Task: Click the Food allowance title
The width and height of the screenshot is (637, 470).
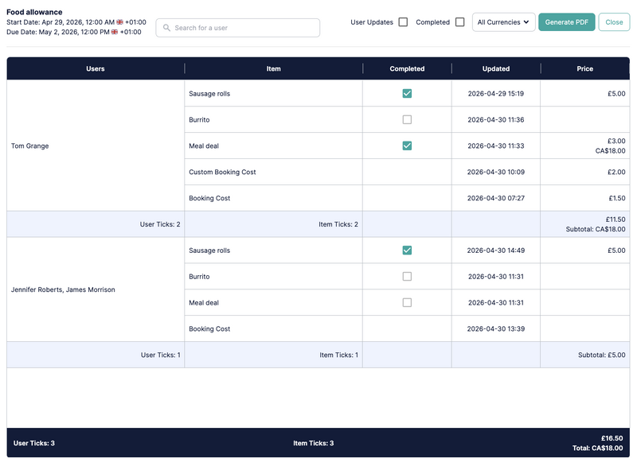Action: click(x=34, y=12)
